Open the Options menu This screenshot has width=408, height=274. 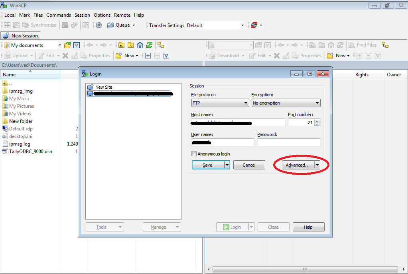pos(102,15)
